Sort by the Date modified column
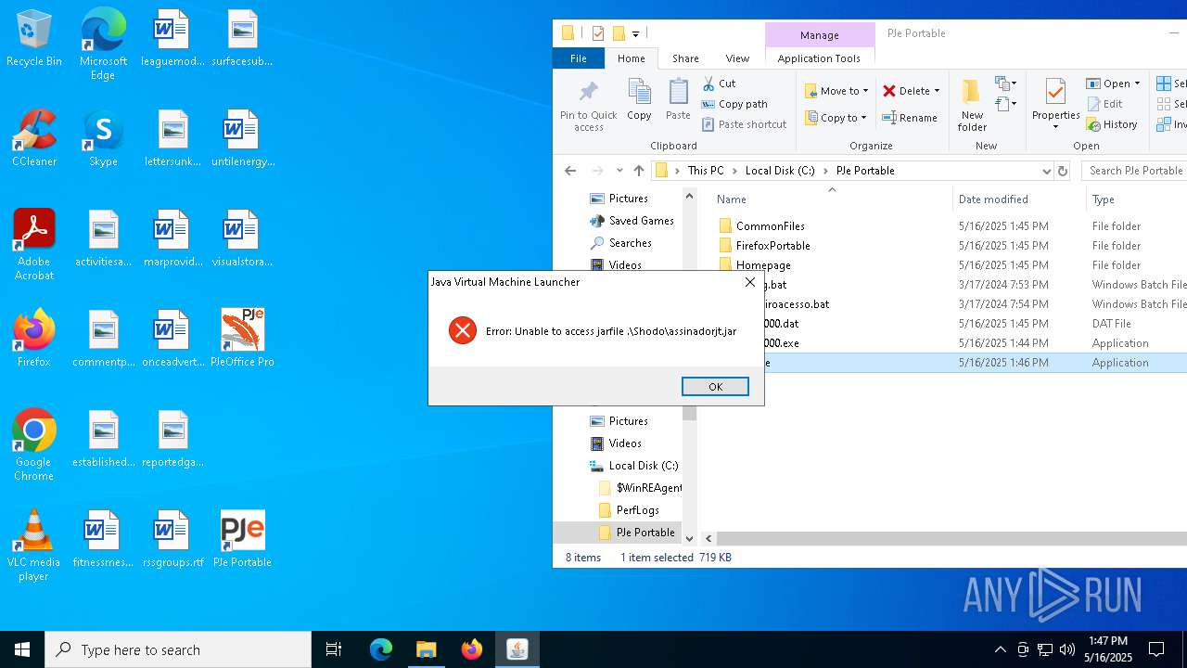 click(993, 199)
